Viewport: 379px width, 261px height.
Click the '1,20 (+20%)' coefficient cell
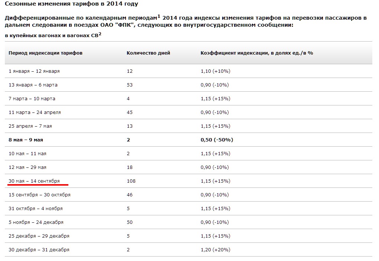(216, 250)
